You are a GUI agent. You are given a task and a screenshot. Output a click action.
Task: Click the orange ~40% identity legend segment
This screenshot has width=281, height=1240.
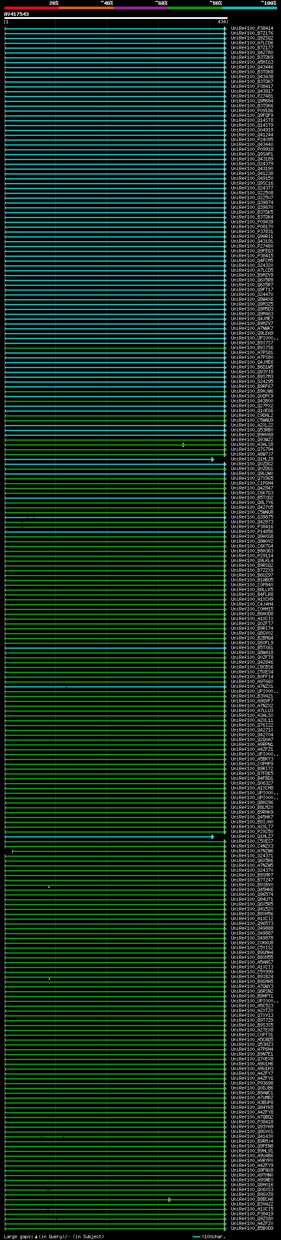(86, 8)
